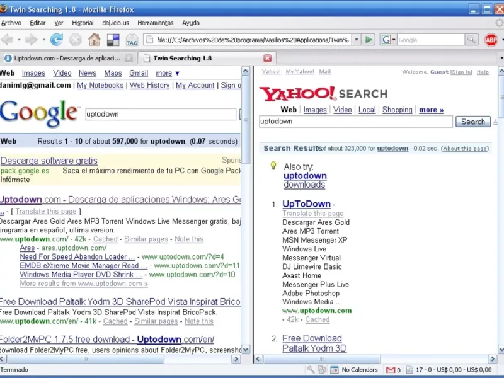504x378 pixels.
Task: Open the Editar menu
Action: pos(38,23)
